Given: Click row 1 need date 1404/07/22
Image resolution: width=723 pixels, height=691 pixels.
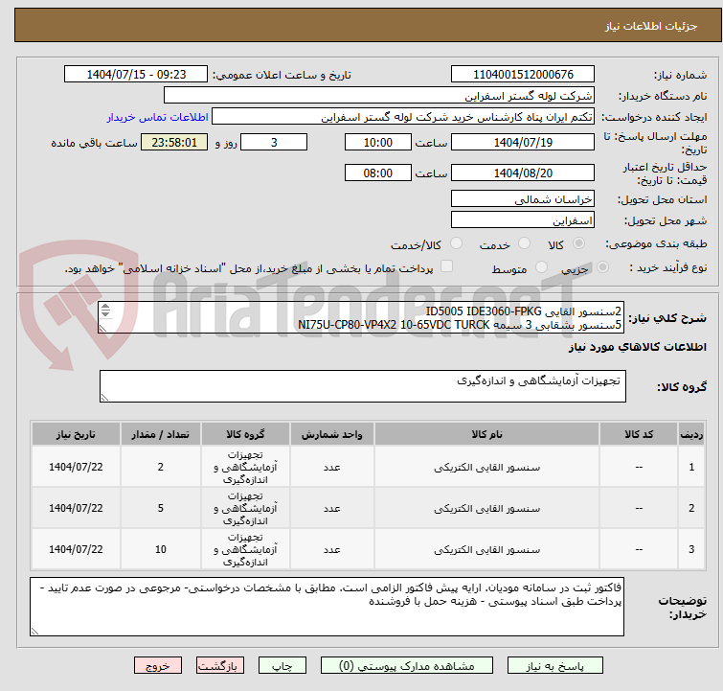Looking at the screenshot, I should tap(76, 467).
